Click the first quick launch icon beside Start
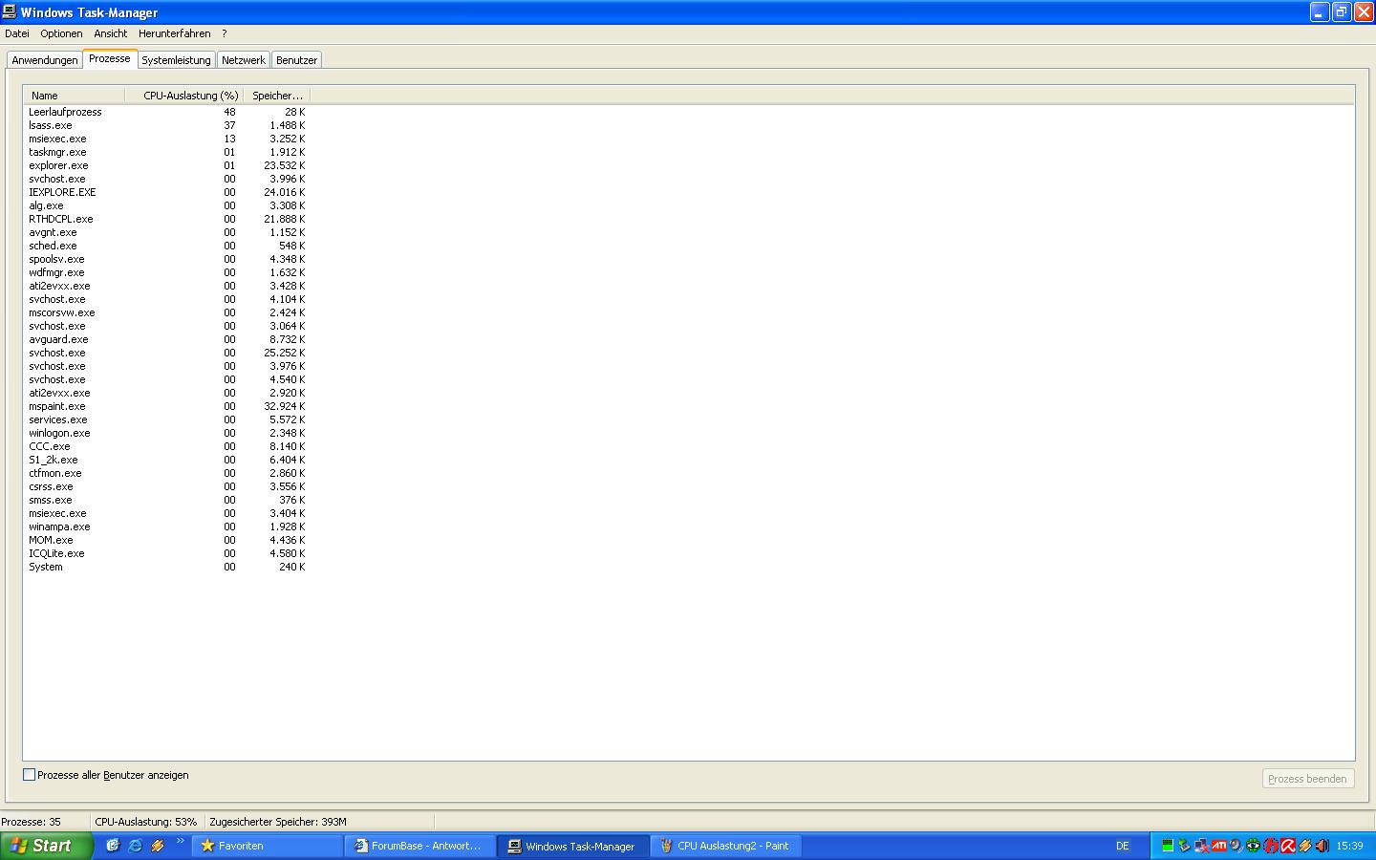Image resolution: width=1376 pixels, height=860 pixels. coord(113,846)
